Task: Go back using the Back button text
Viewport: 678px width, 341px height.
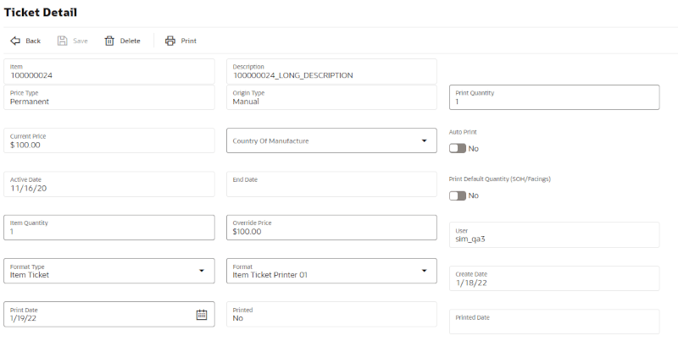Action: pos(33,41)
